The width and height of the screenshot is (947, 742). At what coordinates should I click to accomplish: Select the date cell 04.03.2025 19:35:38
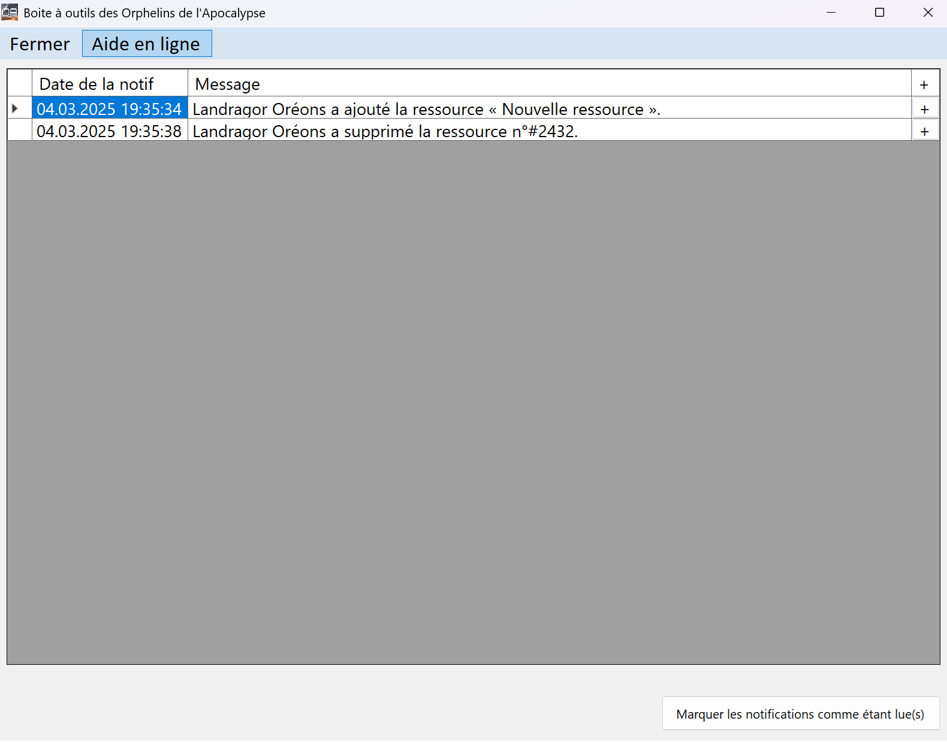pyautogui.click(x=110, y=130)
